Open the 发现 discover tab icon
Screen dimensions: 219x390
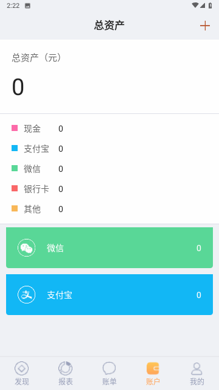click(22, 368)
